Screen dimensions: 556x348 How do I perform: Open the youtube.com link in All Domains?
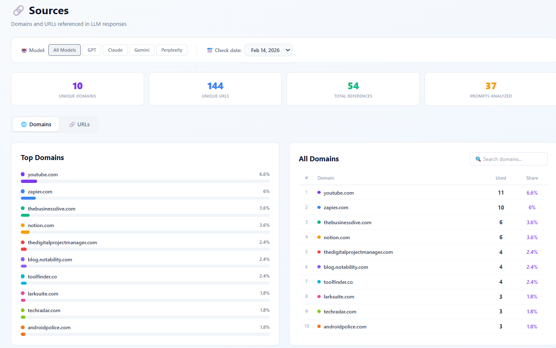tap(339, 193)
